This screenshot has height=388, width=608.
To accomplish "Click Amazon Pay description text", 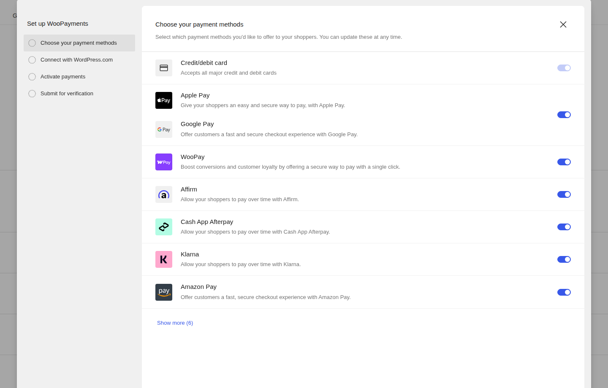I will 266,297.
